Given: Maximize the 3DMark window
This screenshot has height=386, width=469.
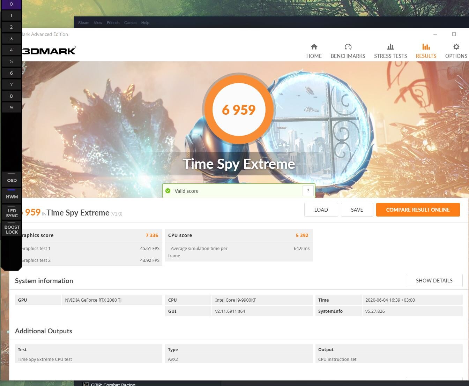Looking at the screenshot, I should point(454,34).
